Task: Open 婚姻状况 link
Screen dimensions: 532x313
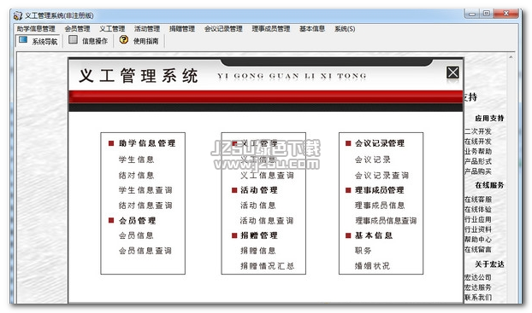Action: point(372,266)
